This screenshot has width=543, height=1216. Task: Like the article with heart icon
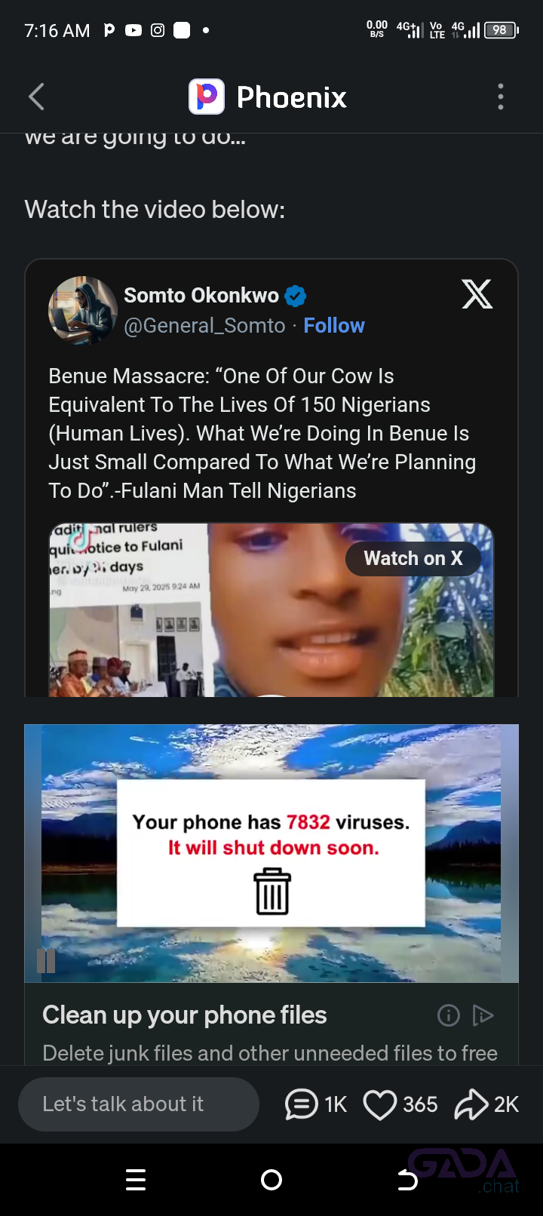pos(380,1105)
